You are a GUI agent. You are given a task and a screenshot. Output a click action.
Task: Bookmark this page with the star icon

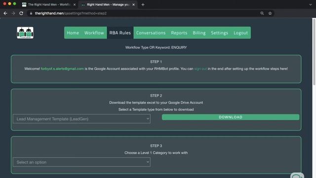[270, 13]
